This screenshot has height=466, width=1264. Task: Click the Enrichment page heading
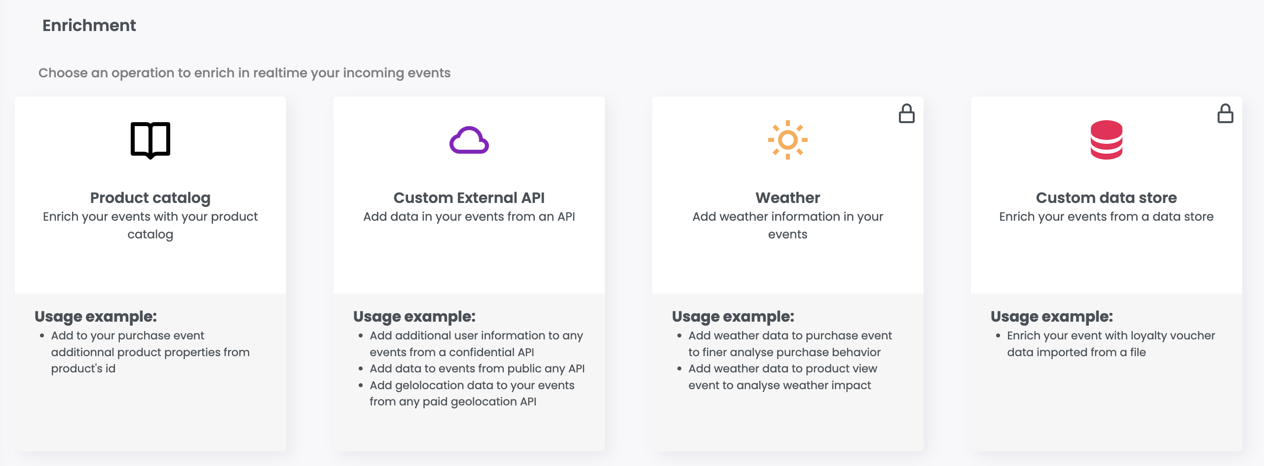pyautogui.click(x=89, y=26)
